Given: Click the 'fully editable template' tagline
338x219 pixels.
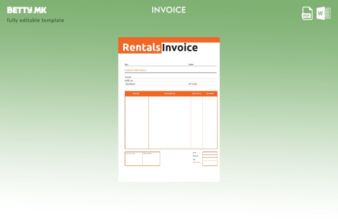Looking at the screenshot, I should point(35,20).
